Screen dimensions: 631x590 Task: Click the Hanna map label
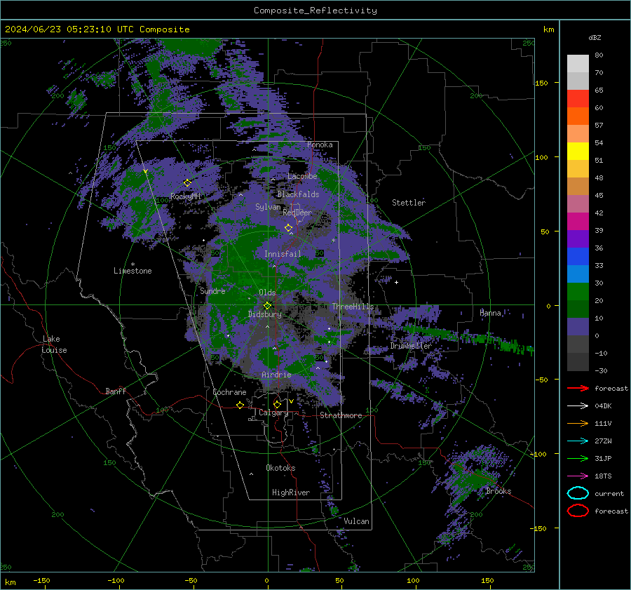point(490,313)
